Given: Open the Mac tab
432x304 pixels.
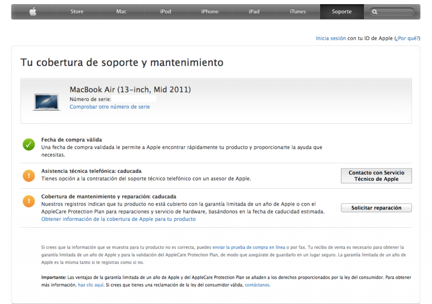Looking at the screenshot, I should tap(121, 11).
